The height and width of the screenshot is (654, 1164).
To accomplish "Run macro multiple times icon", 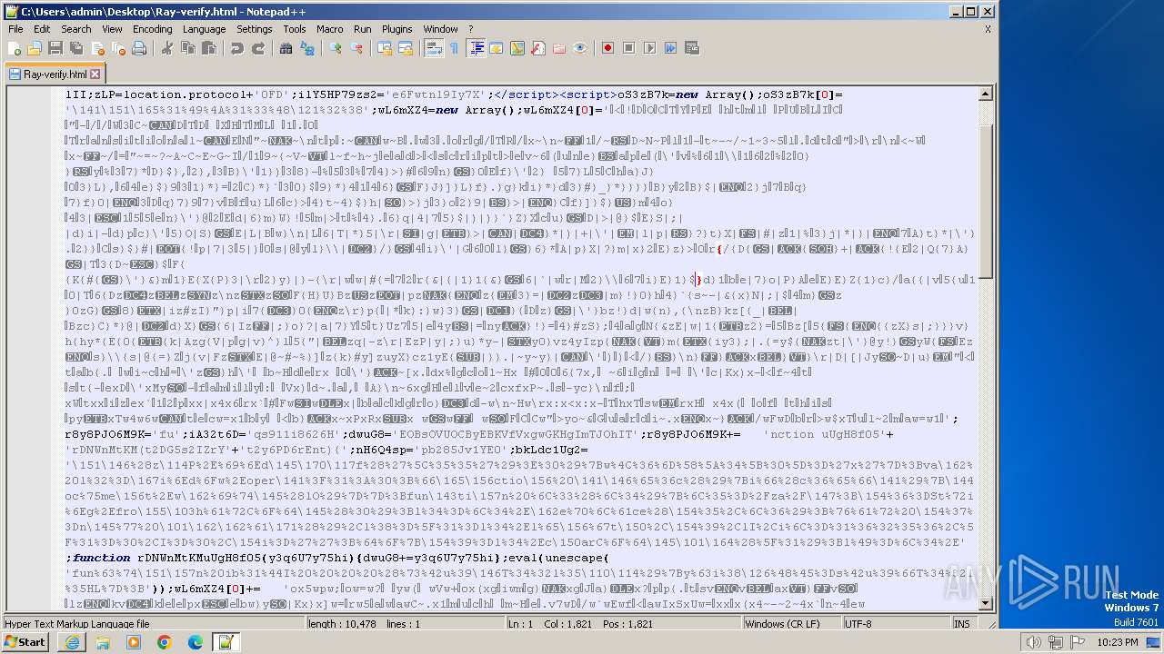I will [670, 48].
